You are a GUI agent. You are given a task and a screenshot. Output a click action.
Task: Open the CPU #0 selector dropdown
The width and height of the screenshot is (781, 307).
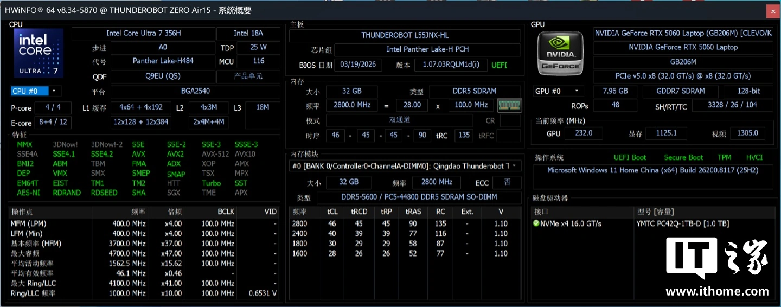pyautogui.click(x=36, y=91)
